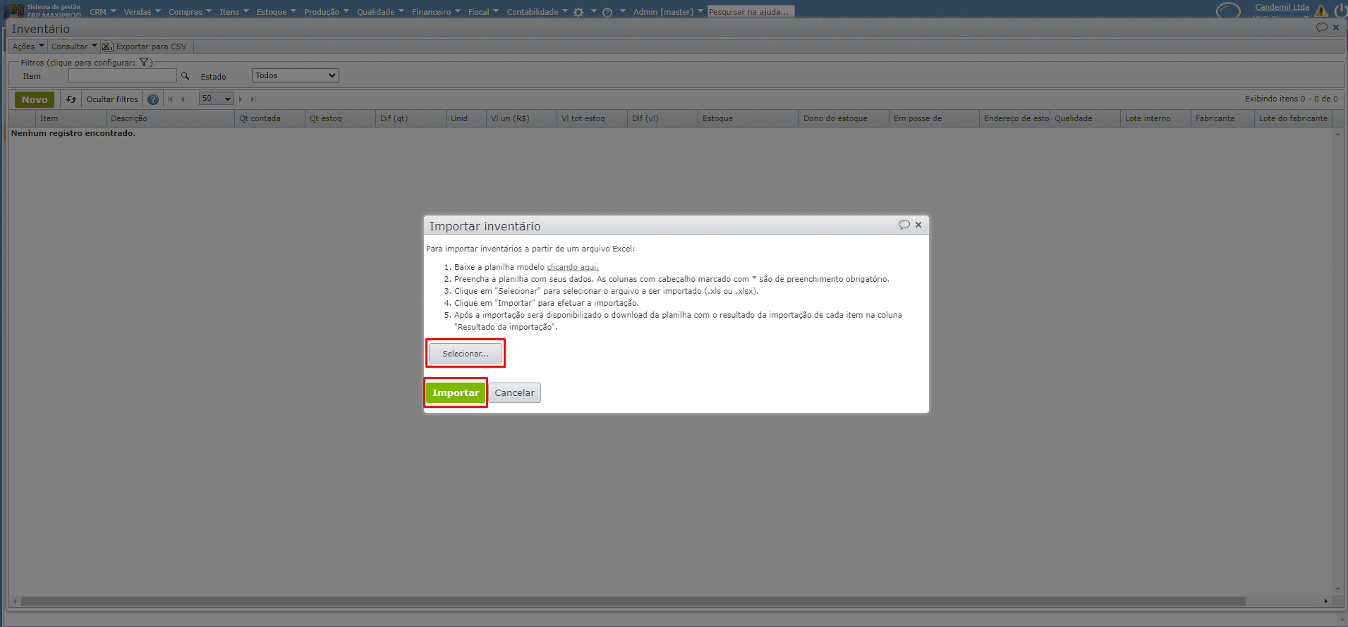Open the Estado 'Todos' dropdown
Viewport: 1348px width, 627px height.
pos(296,75)
